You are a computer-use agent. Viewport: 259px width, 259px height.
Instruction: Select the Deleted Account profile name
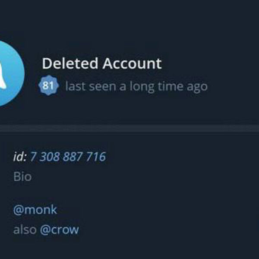(102, 63)
